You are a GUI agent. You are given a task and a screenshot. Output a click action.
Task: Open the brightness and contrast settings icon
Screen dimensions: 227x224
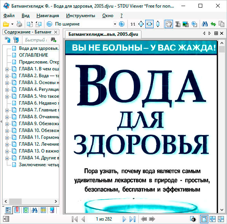pos(193,219)
